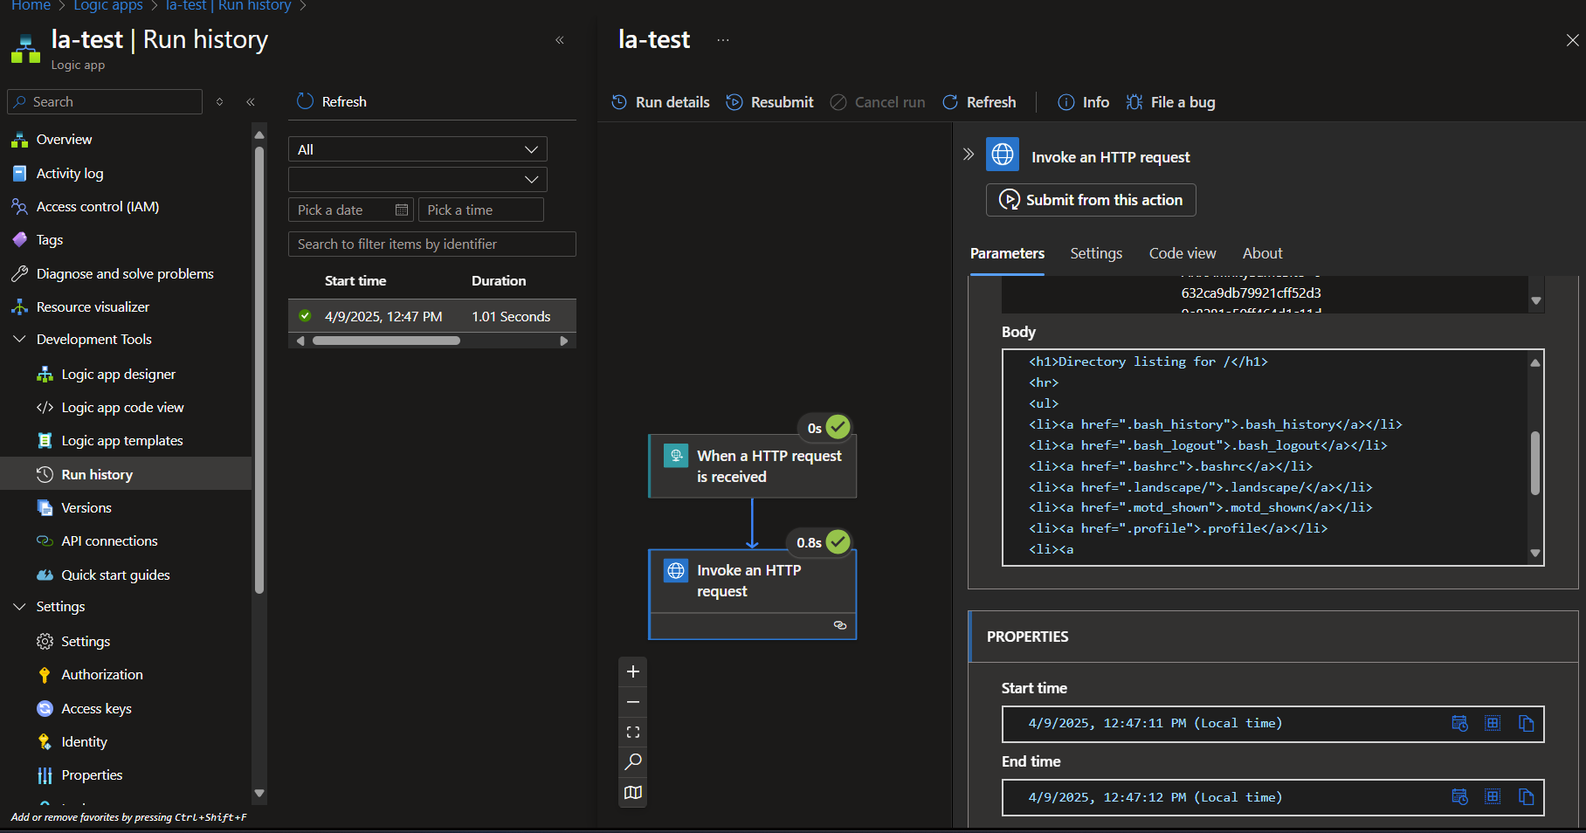Collapse the Development Tools section
The image size is (1586, 833).
tap(19, 339)
